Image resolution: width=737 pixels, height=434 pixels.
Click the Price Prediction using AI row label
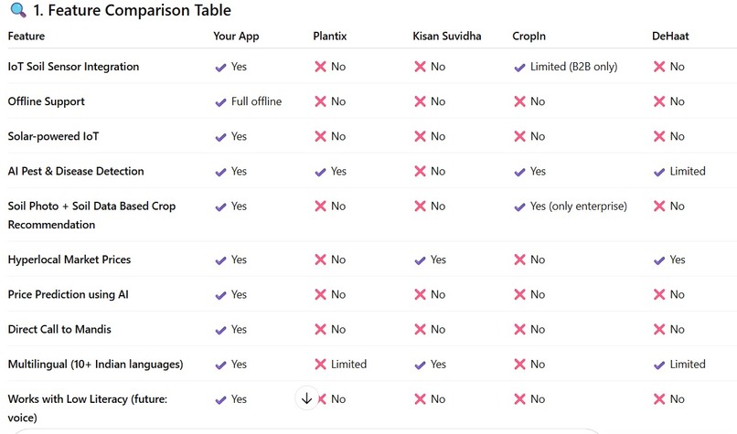pyautogui.click(x=69, y=294)
